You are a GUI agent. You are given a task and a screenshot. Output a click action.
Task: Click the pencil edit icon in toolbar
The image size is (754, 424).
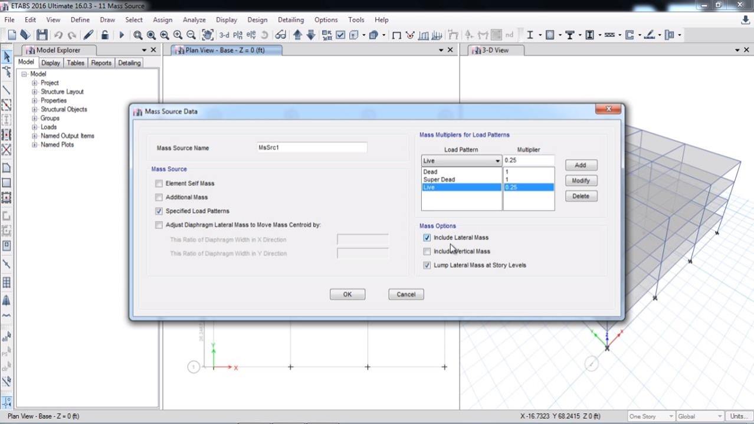[x=88, y=35]
